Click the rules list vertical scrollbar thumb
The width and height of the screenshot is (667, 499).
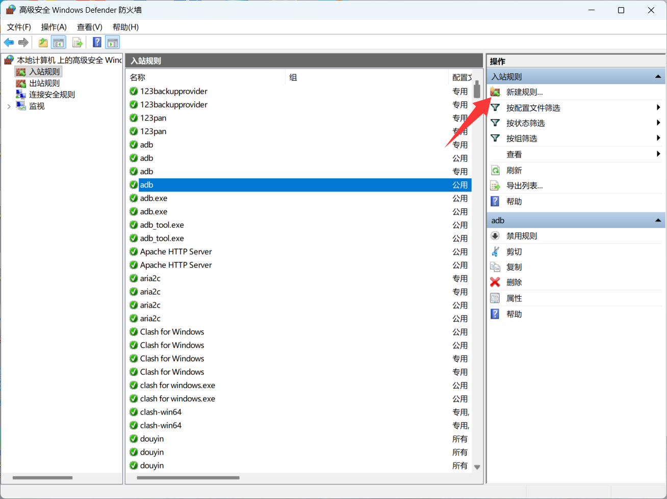(477, 89)
